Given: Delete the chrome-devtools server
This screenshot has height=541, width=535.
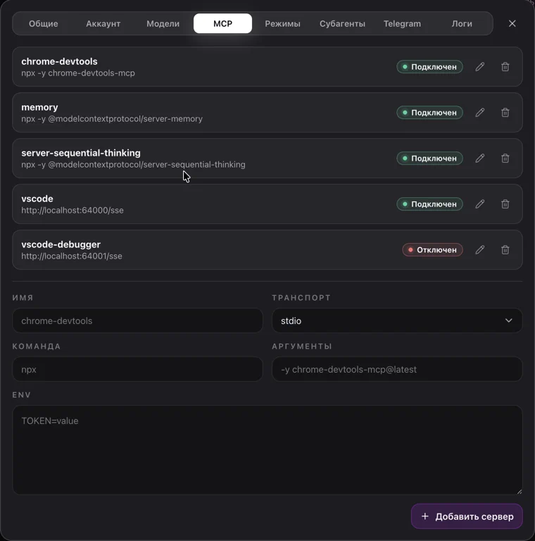Looking at the screenshot, I should coord(505,67).
